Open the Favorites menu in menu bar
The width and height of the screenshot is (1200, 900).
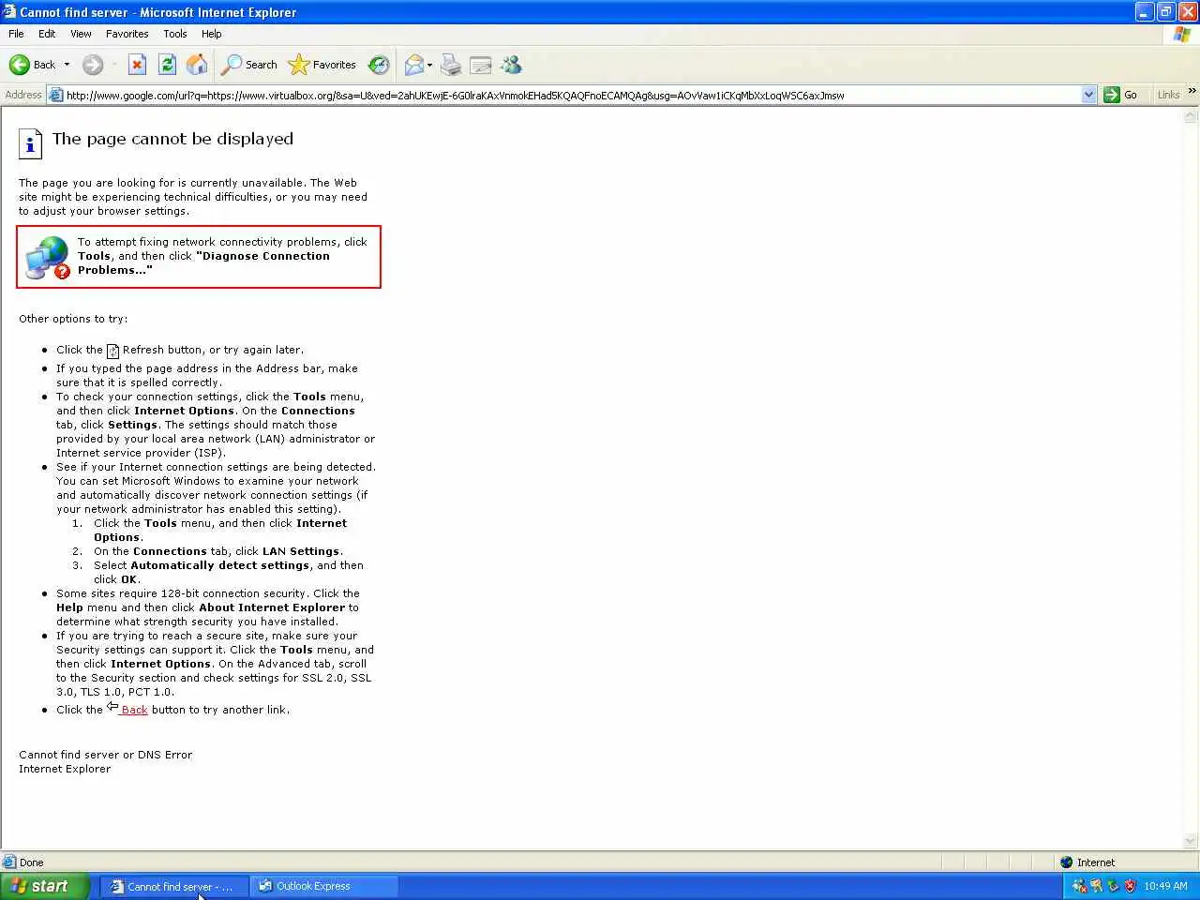pyautogui.click(x=127, y=34)
